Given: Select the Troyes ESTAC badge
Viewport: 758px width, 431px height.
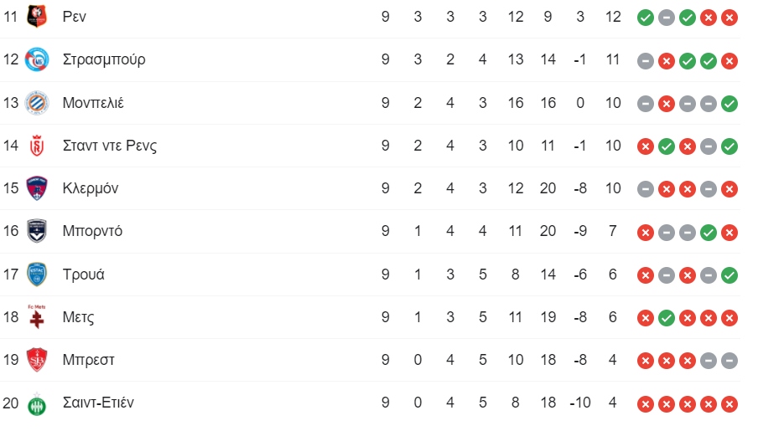Looking at the screenshot, I should (37, 275).
